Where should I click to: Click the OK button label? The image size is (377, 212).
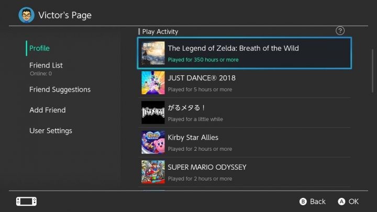click(353, 202)
